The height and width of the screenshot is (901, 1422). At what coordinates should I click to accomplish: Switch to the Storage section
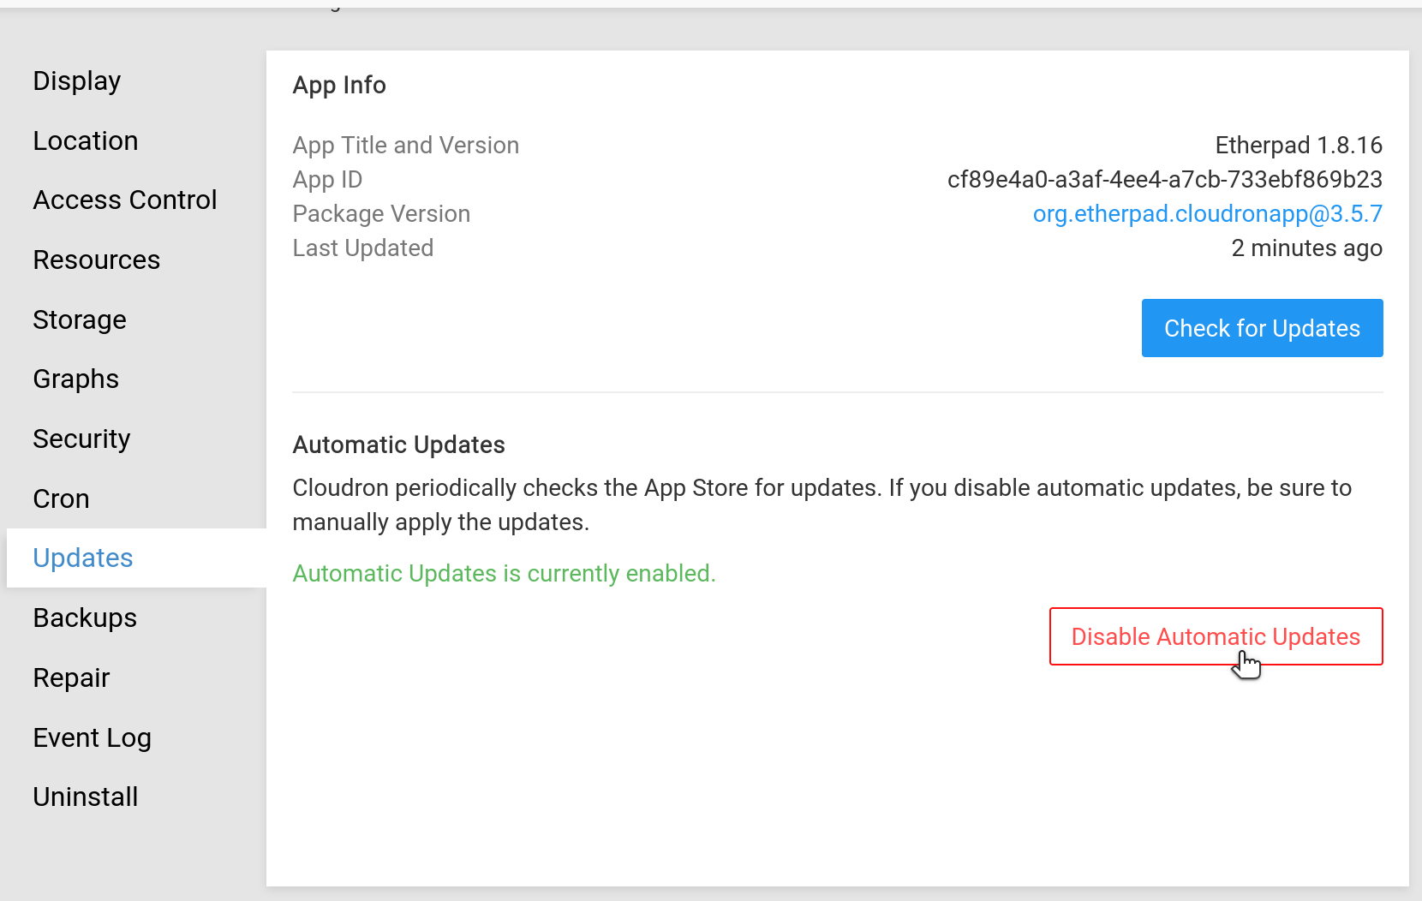(80, 319)
